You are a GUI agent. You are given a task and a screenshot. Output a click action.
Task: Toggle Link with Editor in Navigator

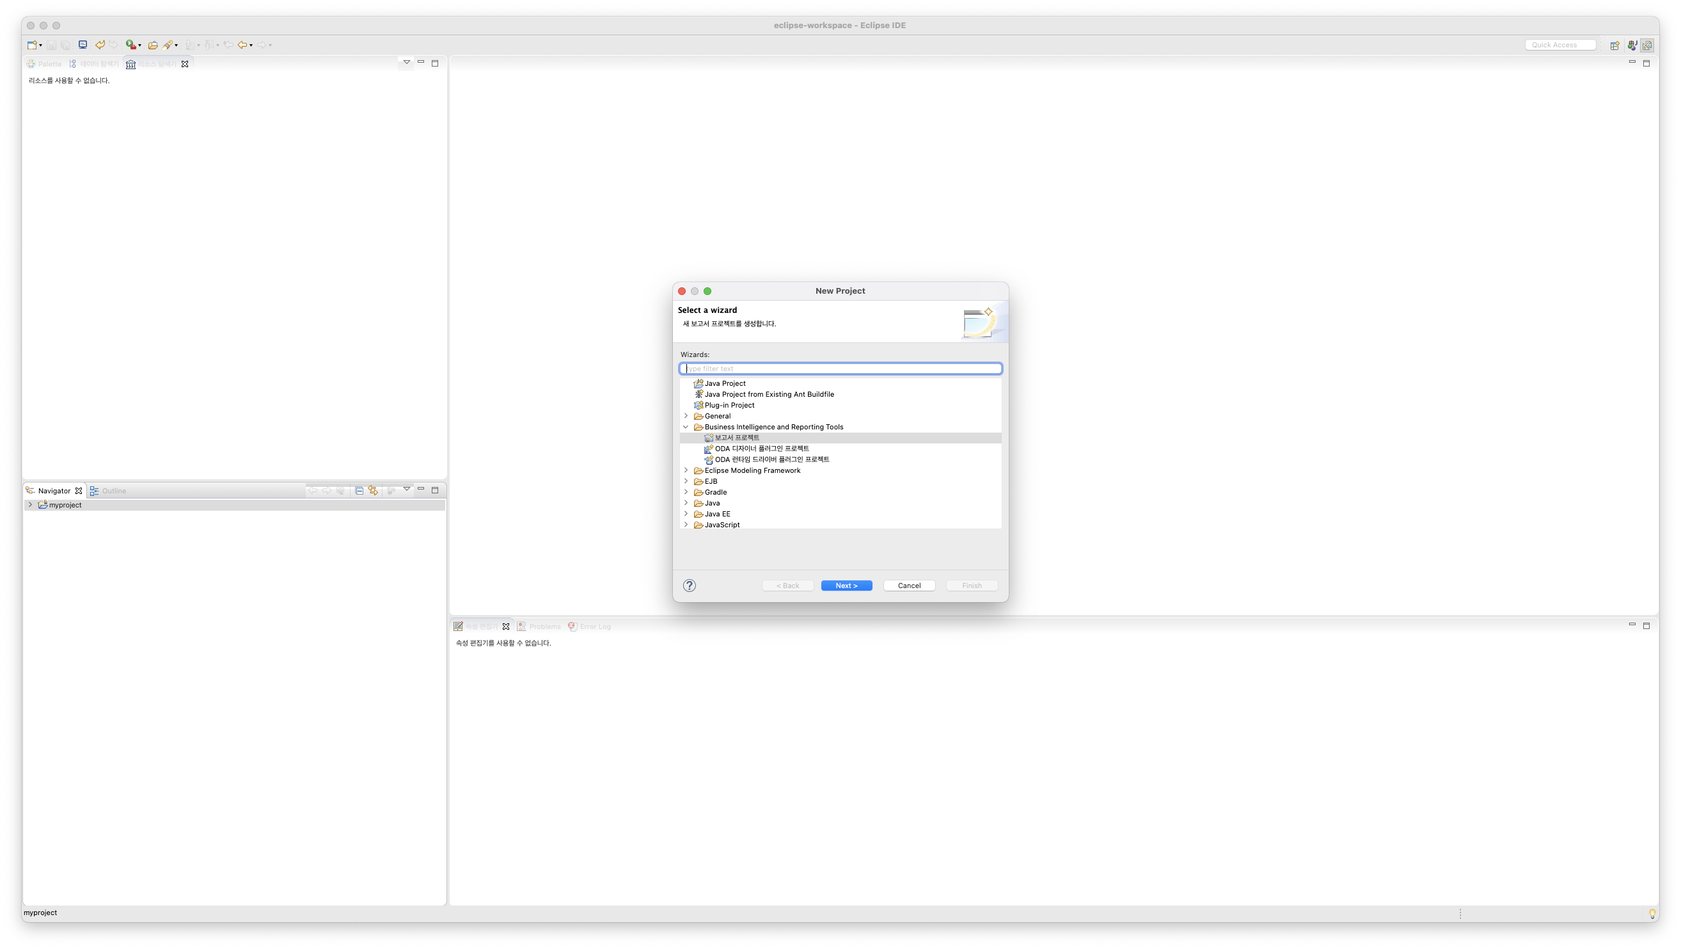[x=374, y=490]
